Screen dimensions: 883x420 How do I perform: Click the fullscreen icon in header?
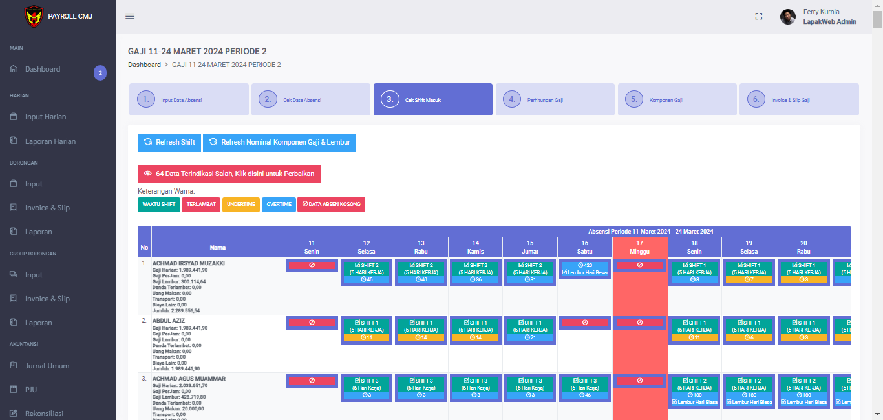[759, 17]
